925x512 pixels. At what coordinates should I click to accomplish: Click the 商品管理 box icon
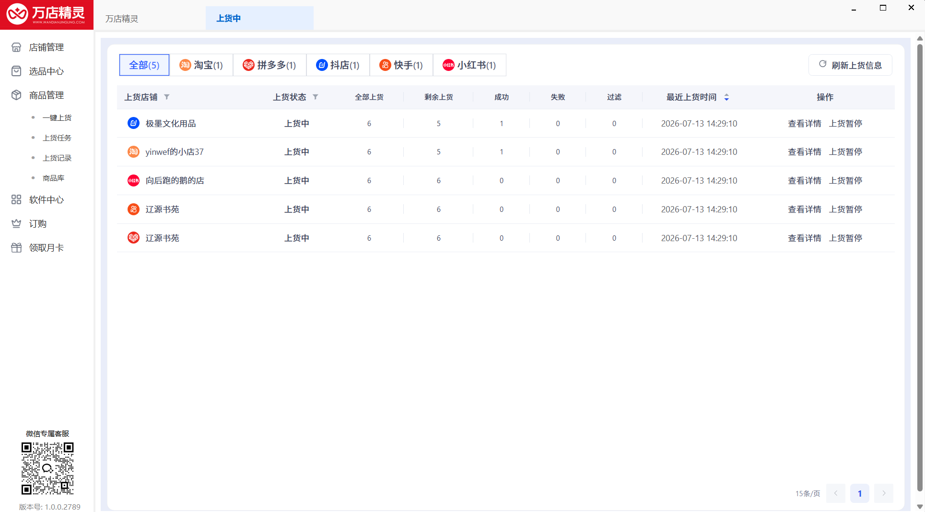pyautogui.click(x=16, y=95)
